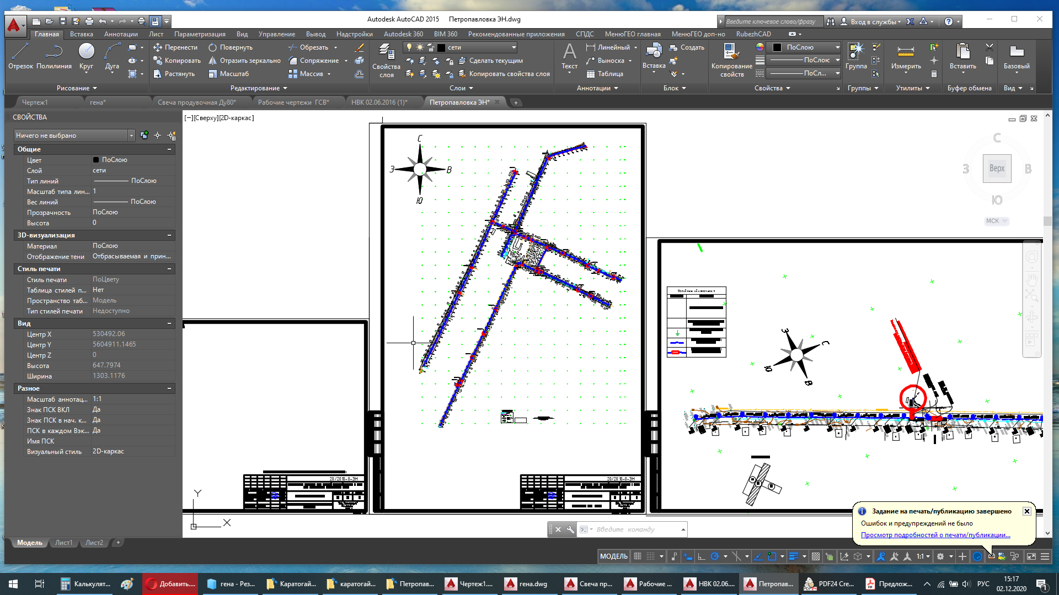Toggle ortho mode in status bar
1059x595 pixels.
coord(701,556)
